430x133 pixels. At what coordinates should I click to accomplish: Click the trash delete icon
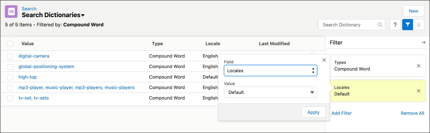click(x=418, y=25)
